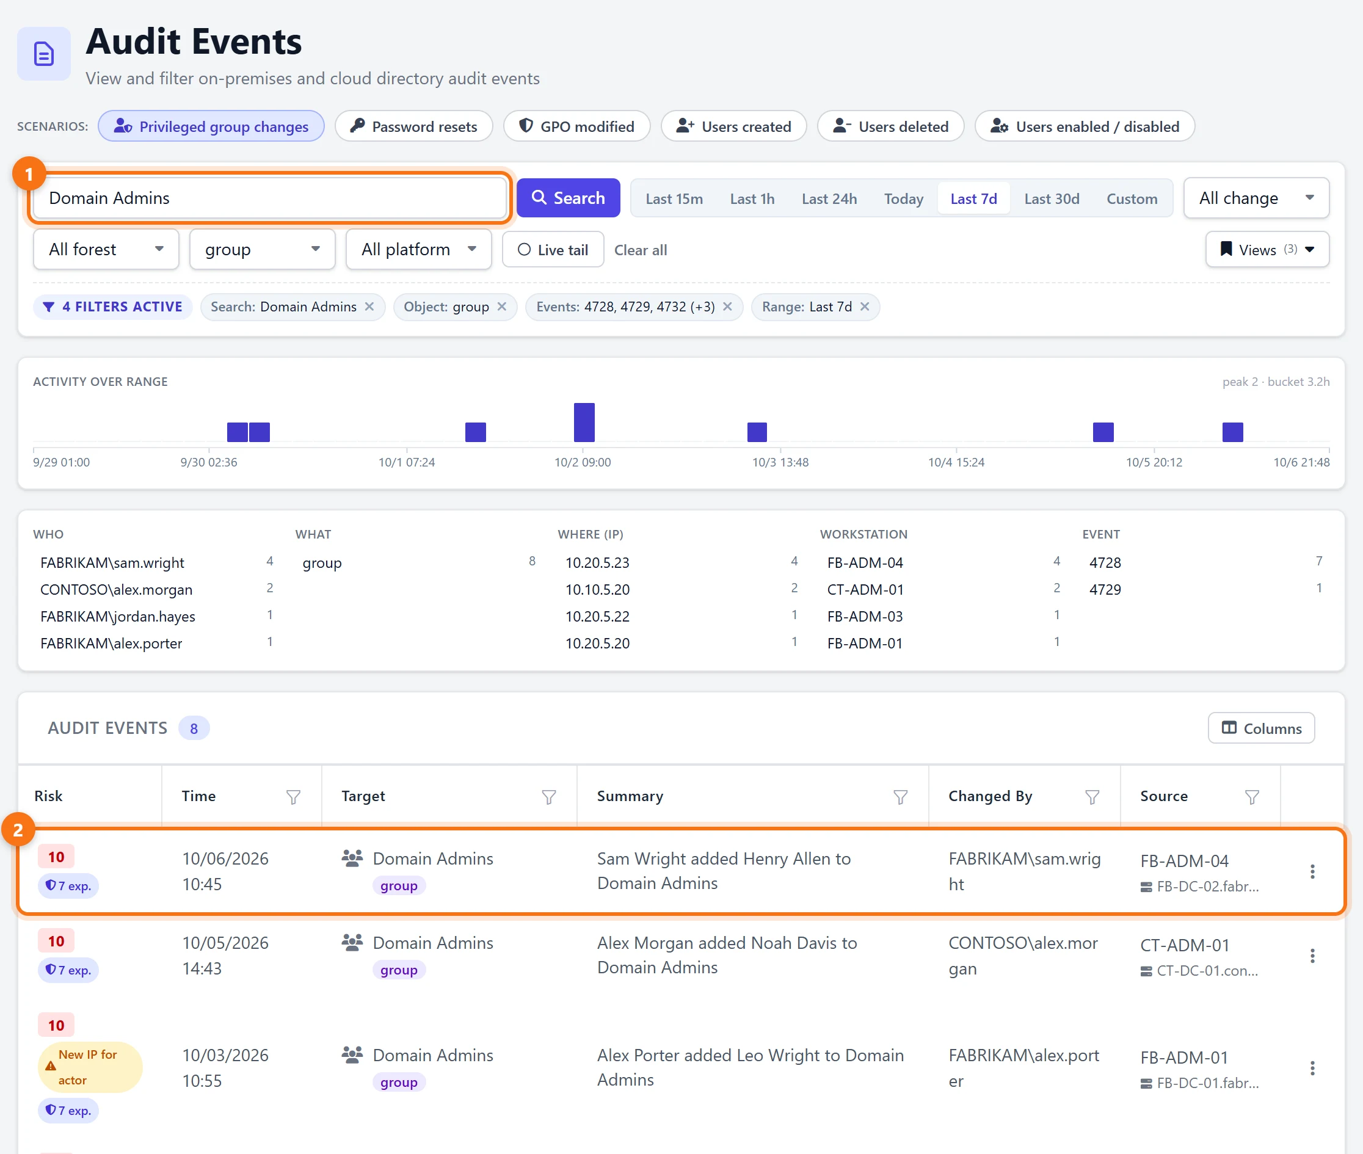Remove the Search: Domain Admins filter chip
The height and width of the screenshot is (1154, 1363).
pyautogui.click(x=369, y=307)
